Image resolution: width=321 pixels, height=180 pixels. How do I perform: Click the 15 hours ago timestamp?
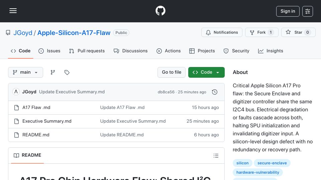pos(205,108)
